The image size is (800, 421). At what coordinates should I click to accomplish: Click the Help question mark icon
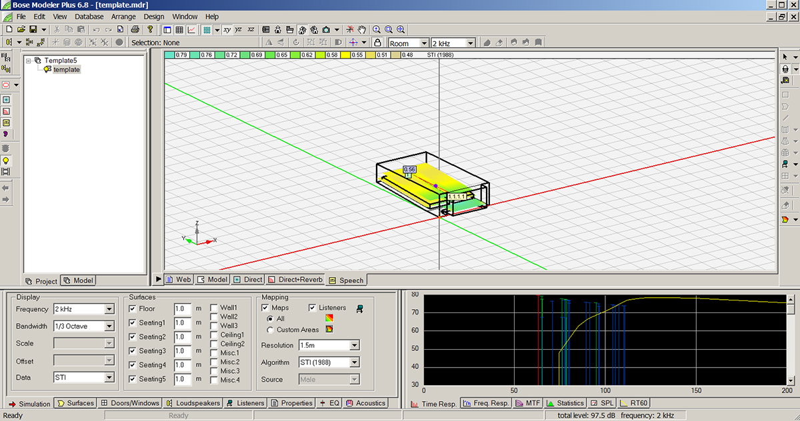150,29
